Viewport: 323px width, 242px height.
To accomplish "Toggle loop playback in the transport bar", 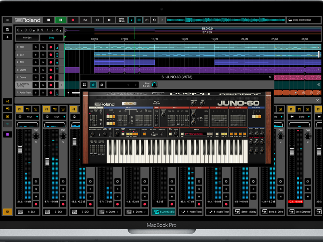I will (85, 20).
